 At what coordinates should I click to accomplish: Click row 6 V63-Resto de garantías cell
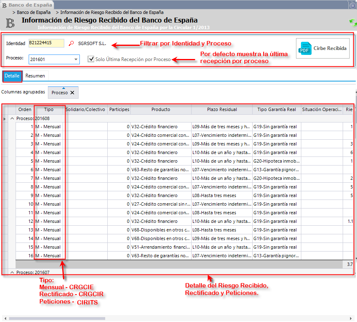click(161, 170)
